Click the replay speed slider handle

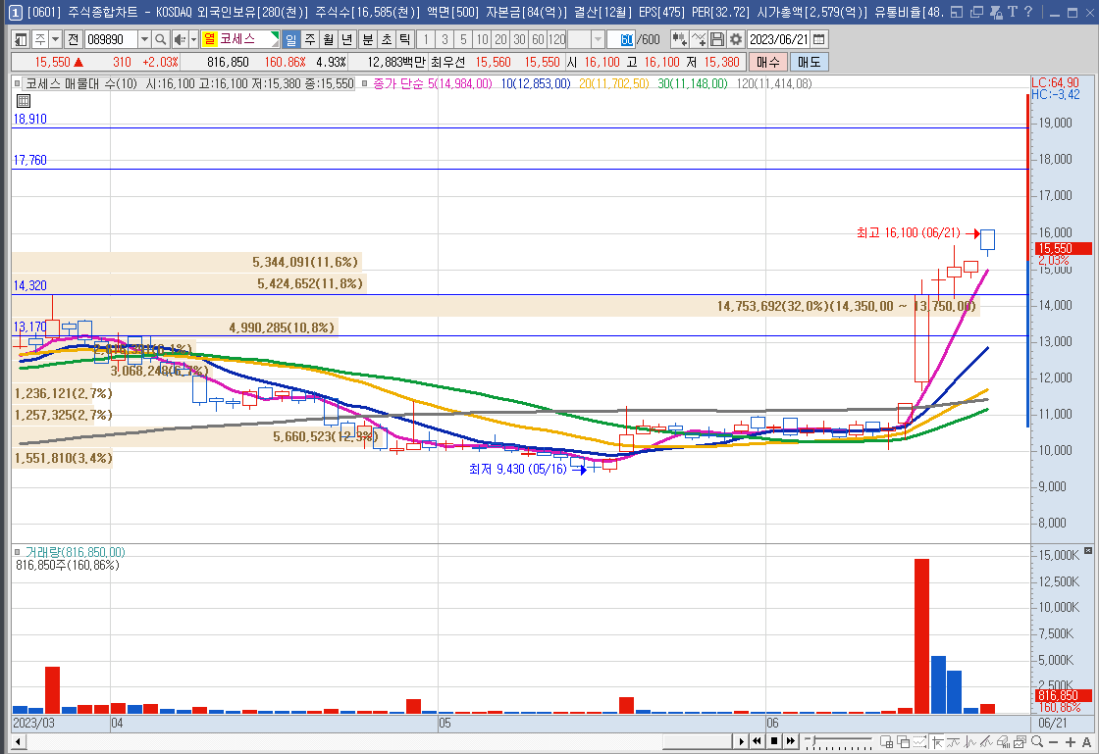tap(812, 740)
